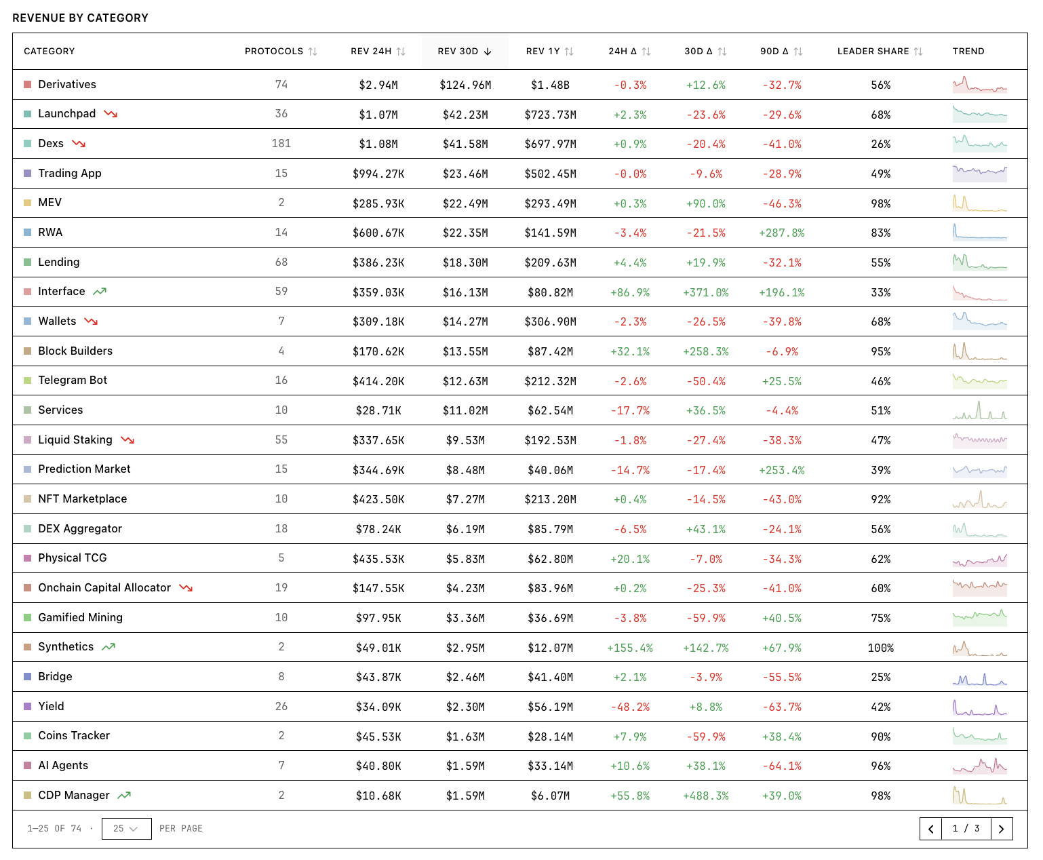The image size is (1043, 860).
Task: Click the color swatch beside MEV
Action: pos(26,202)
